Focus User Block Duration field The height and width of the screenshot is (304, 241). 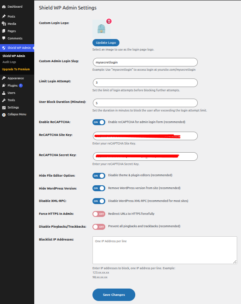coord(145,103)
